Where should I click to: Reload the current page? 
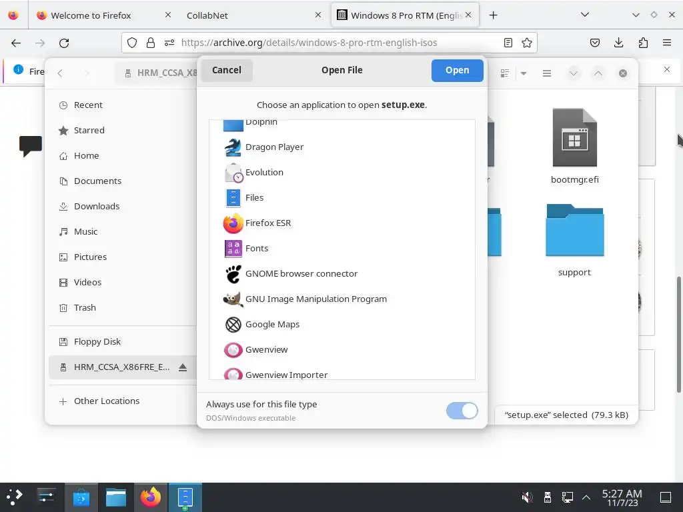click(64, 43)
